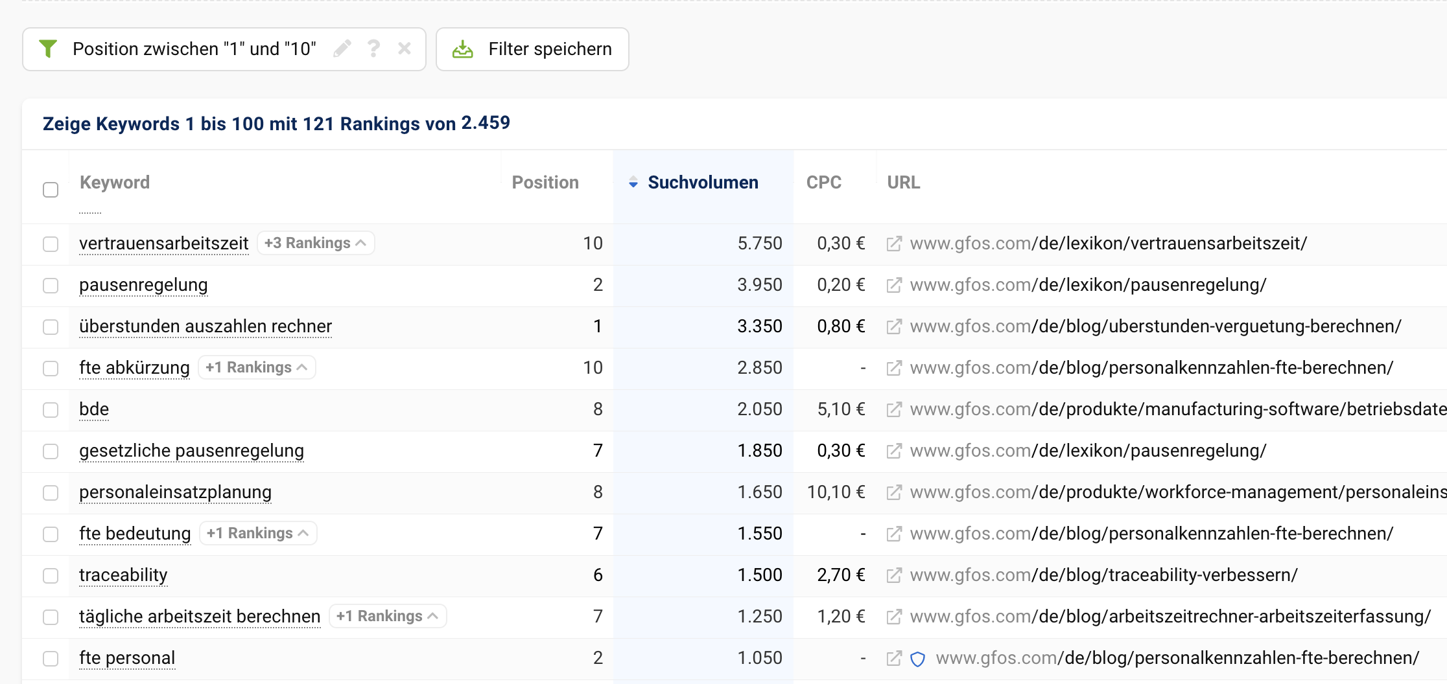Open external link icon in traceability row
Image resolution: width=1447 pixels, height=684 pixels.
click(x=894, y=575)
